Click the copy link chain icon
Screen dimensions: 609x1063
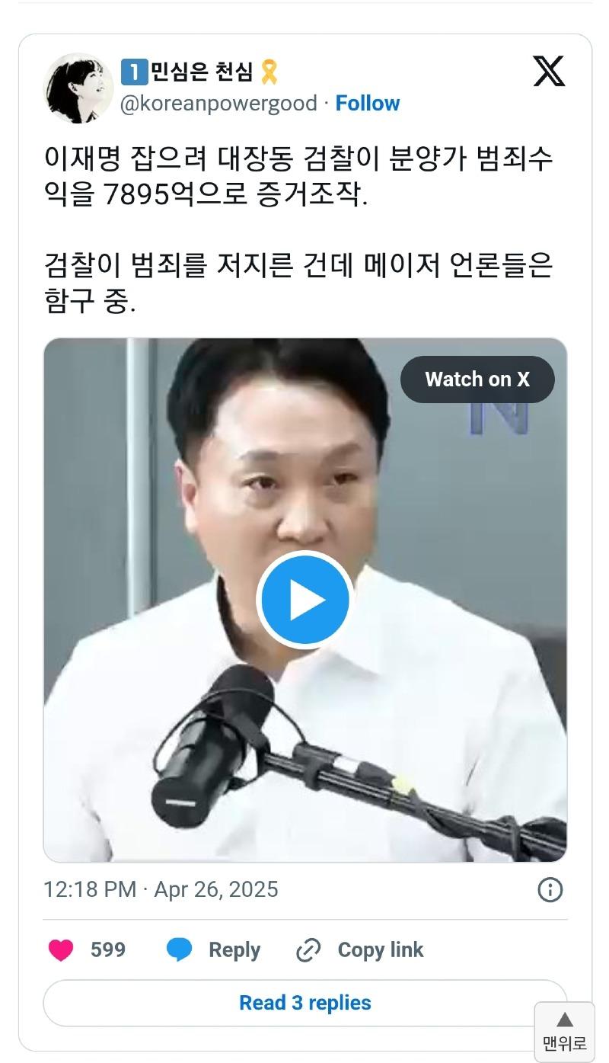coord(308,950)
